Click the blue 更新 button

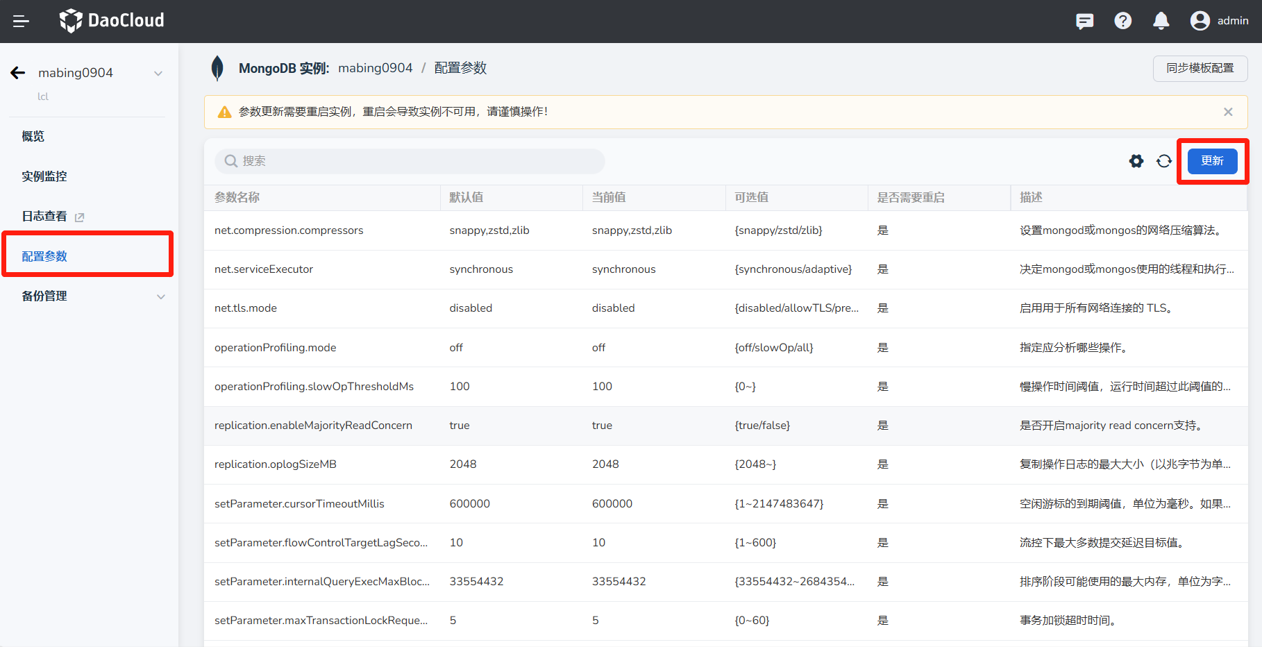tap(1212, 161)
